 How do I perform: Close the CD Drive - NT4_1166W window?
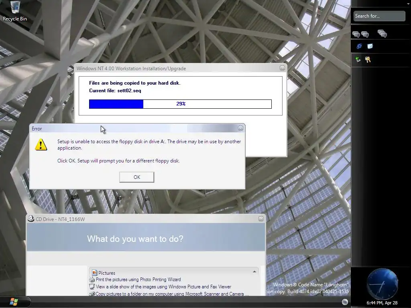tap(261, 219)
